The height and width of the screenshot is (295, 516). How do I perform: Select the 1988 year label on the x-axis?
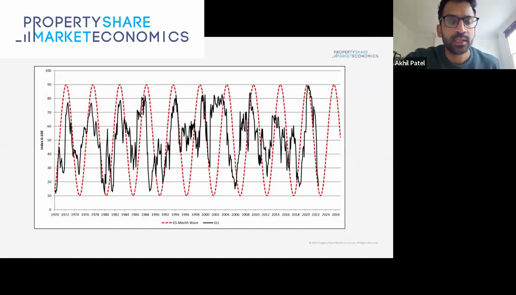point(145,215)
